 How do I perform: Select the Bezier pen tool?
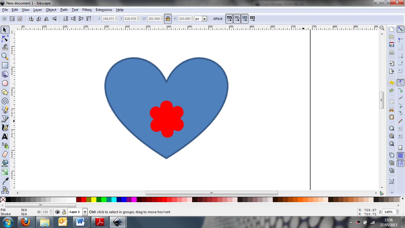point(5,119)
